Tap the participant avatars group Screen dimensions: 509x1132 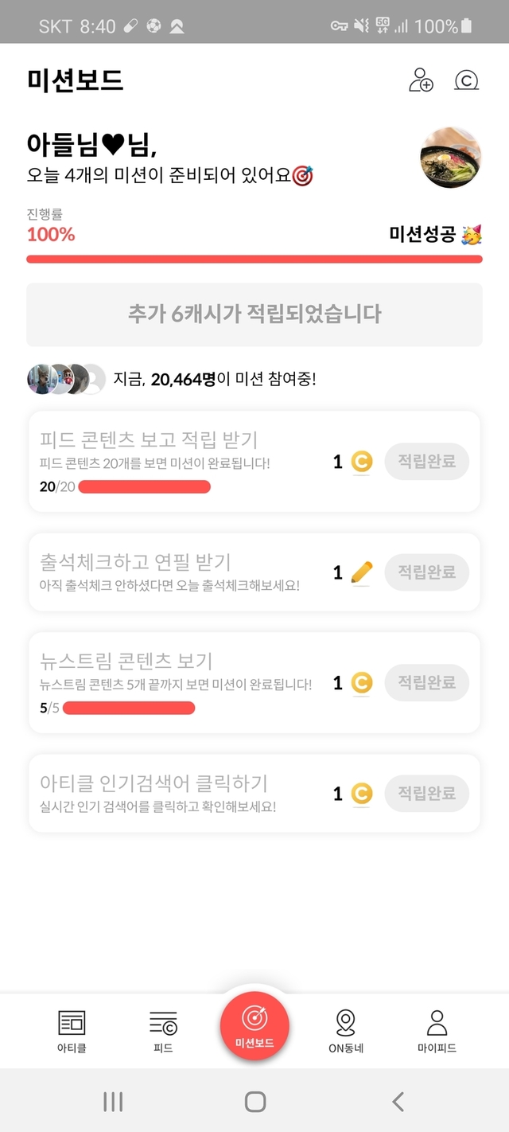(66, 380)
